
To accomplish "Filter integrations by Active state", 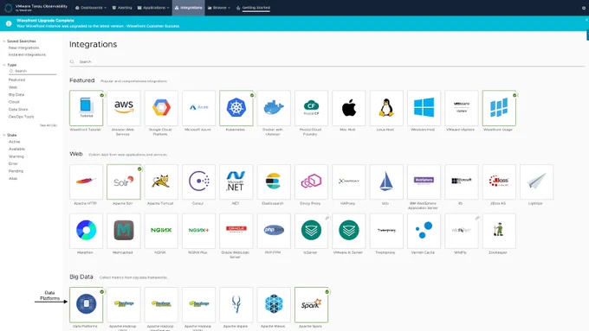I will pyautogui.click(x=14, y=142).
